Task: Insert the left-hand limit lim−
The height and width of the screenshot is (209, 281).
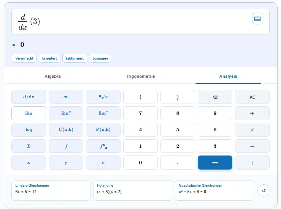Action: pos(103,113)
